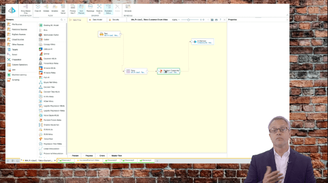Screen dimensions: 328x183
Task: Click the search icon in Elements panel
Action: point(62,20)
